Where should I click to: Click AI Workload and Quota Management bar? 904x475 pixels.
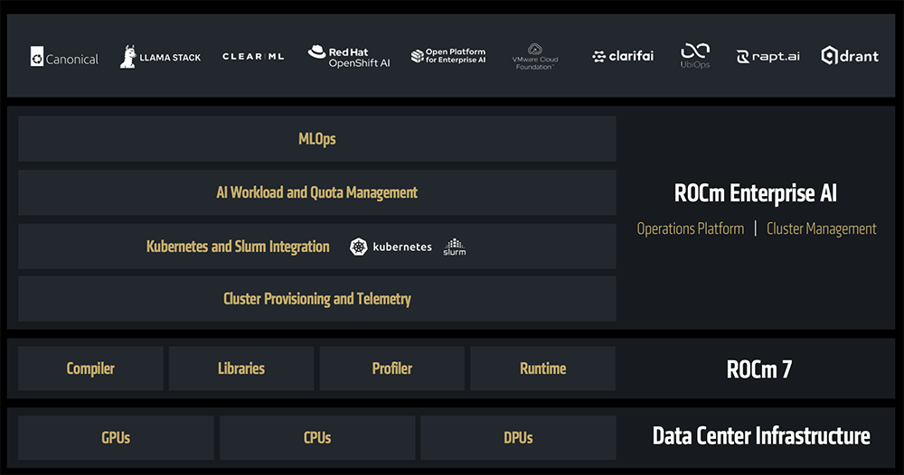point(316,192)
